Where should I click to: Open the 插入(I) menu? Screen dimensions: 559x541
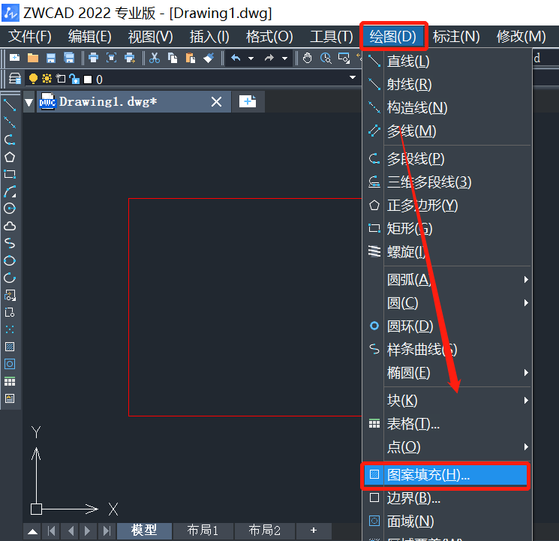tap(209, 36)
